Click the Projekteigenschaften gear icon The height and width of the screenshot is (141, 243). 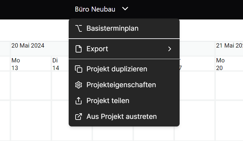pyautogui.click(x=79, y=85)
